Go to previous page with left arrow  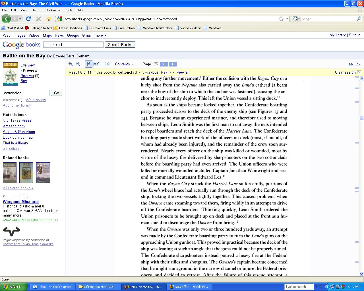click(164, 64)
